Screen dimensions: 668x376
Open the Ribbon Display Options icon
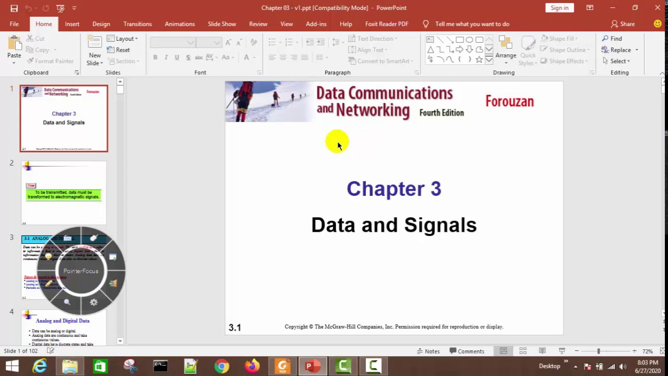coord(590,8)
